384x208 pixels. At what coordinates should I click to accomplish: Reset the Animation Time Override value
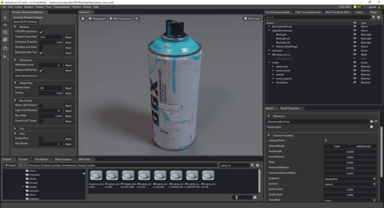(x=69, y=42)
